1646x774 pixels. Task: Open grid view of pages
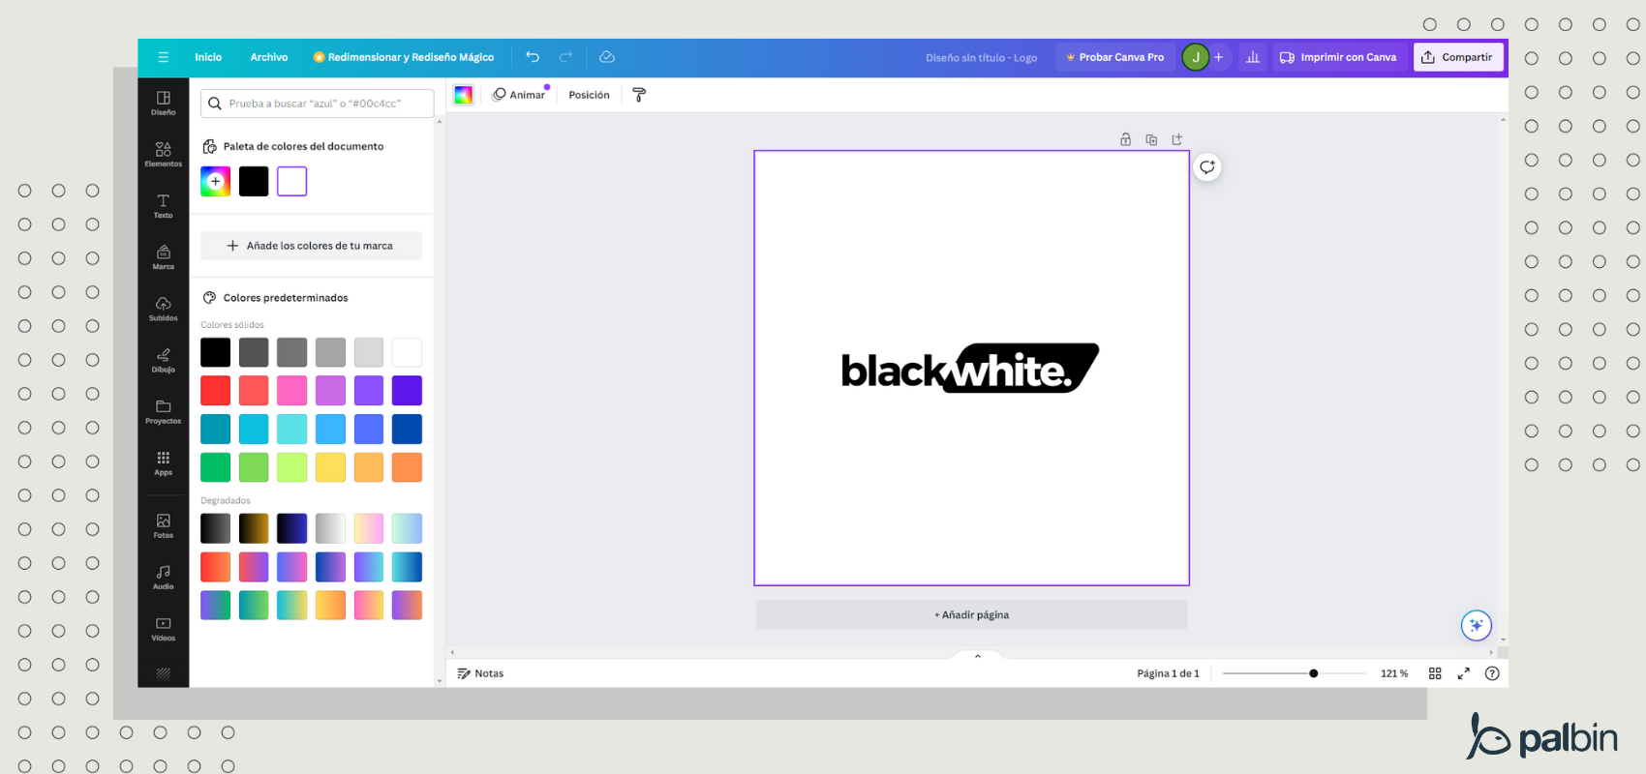[1435, 673]
